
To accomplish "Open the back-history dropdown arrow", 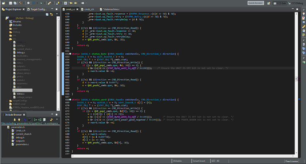I will pyautogui.click(x=79, y=3).
